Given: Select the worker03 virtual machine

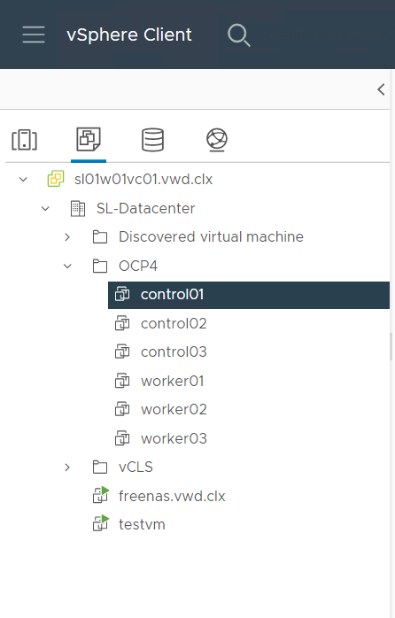Looking at the screenshot, I should pos(174,438).
